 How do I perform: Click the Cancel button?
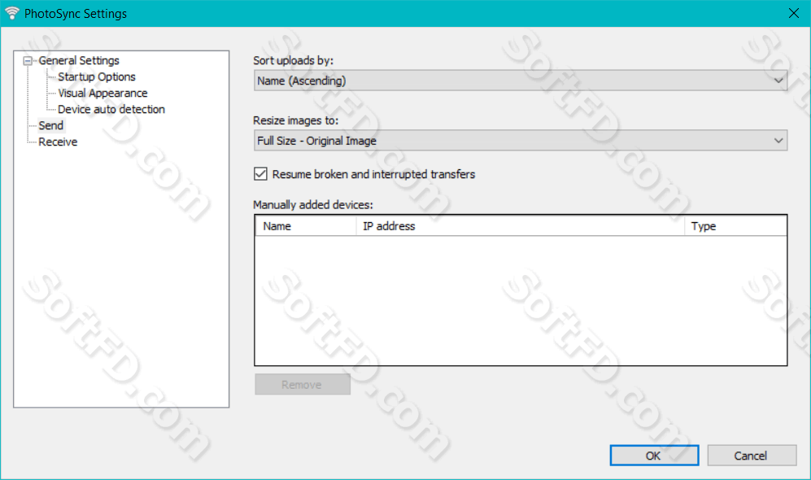752,455
